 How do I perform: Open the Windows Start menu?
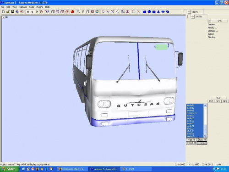[10, 169]
